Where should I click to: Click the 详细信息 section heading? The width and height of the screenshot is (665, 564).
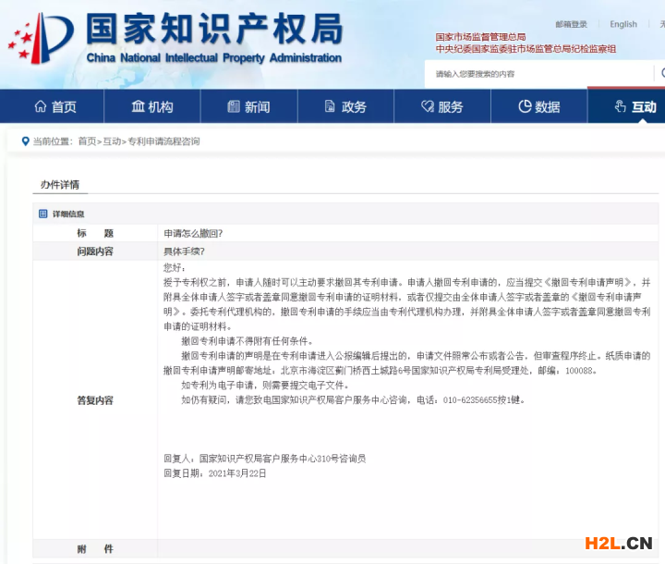click(x=68, y=215)
